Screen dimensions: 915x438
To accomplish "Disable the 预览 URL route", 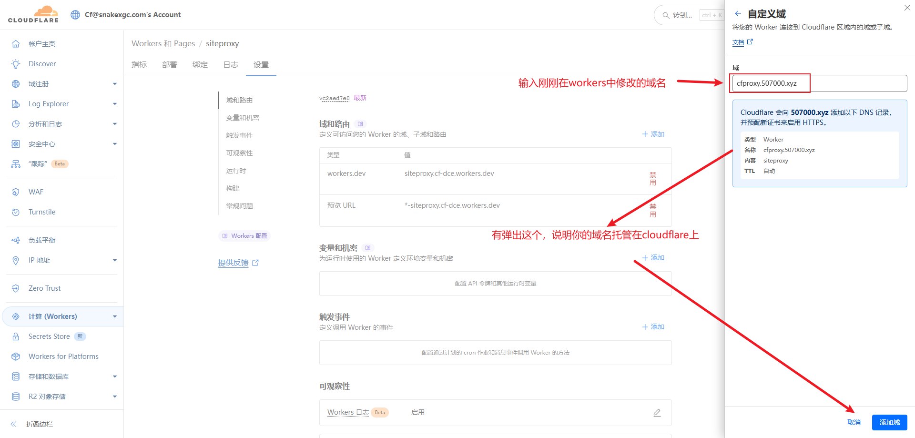I will pos(653,210).
